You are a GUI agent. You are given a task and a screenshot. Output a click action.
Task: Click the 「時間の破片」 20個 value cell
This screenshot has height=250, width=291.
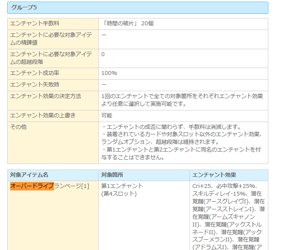[x=128, y=24]
